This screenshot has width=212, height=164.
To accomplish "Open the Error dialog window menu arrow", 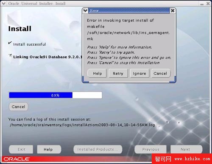I will [85, 11].
